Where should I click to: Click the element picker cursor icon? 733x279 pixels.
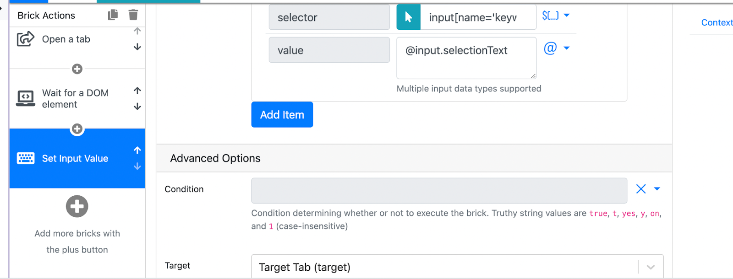click(x=408, y=17)
